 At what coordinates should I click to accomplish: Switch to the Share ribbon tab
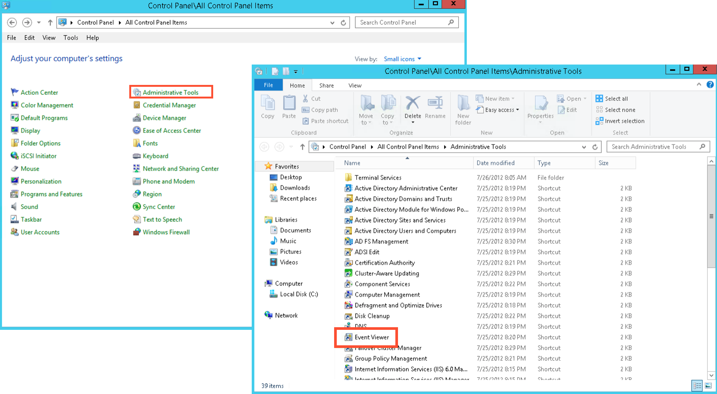click(327, 85)
